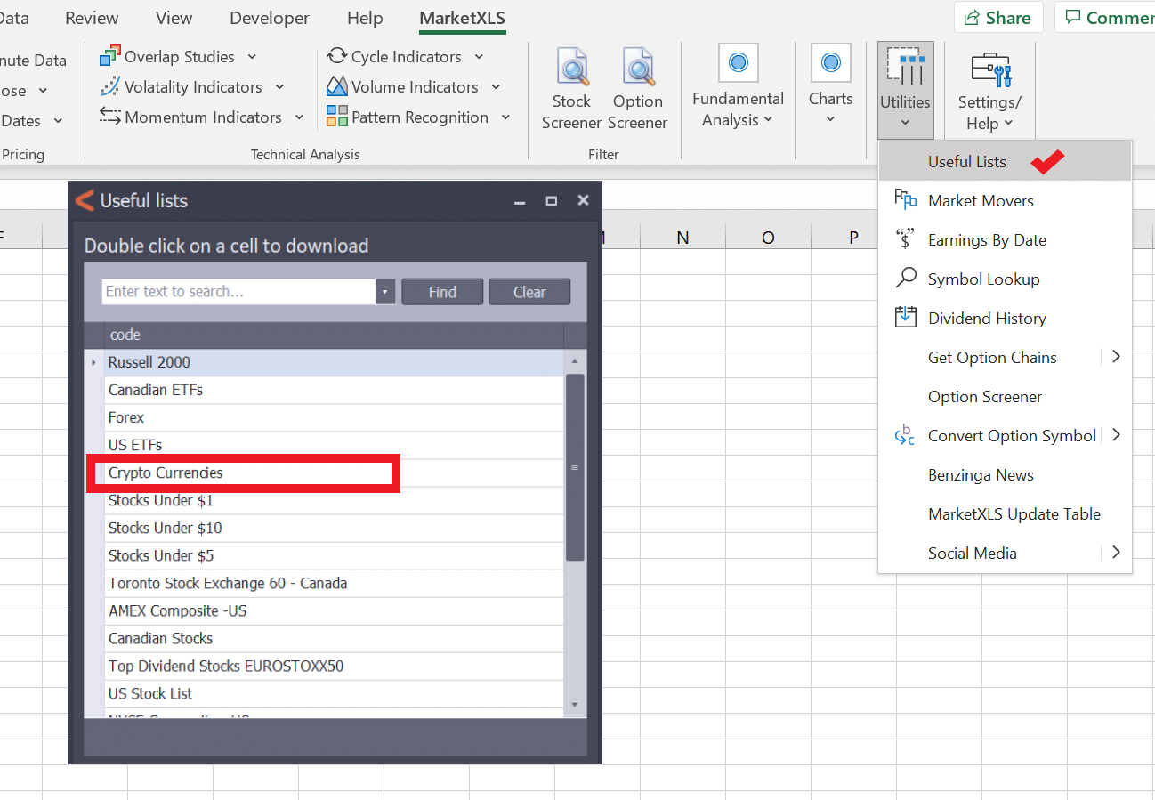Click column O header in spreadsheet
Screen dimensions: 1155x800
(x=768, y=237)
